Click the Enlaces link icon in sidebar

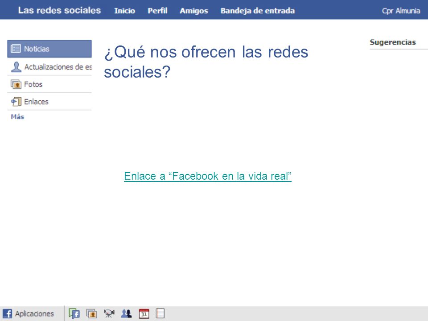pyautogui.click(x=16, y=102)
